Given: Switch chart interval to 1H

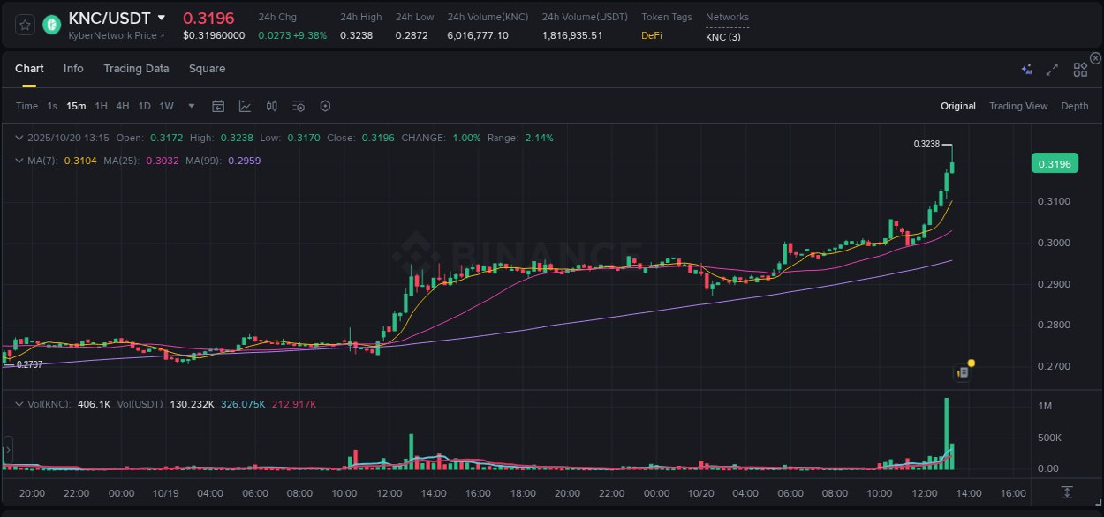Looking at the screenshot, I should [x=101, y=106].
